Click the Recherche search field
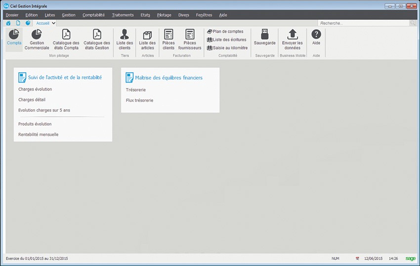Screen dimensions: 420x266 (x=363, y=23)
